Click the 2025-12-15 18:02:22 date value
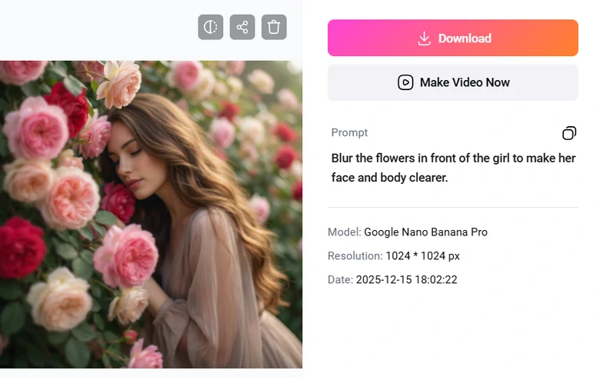Screen dimensions: 600x377 click(x=406, y=280)
